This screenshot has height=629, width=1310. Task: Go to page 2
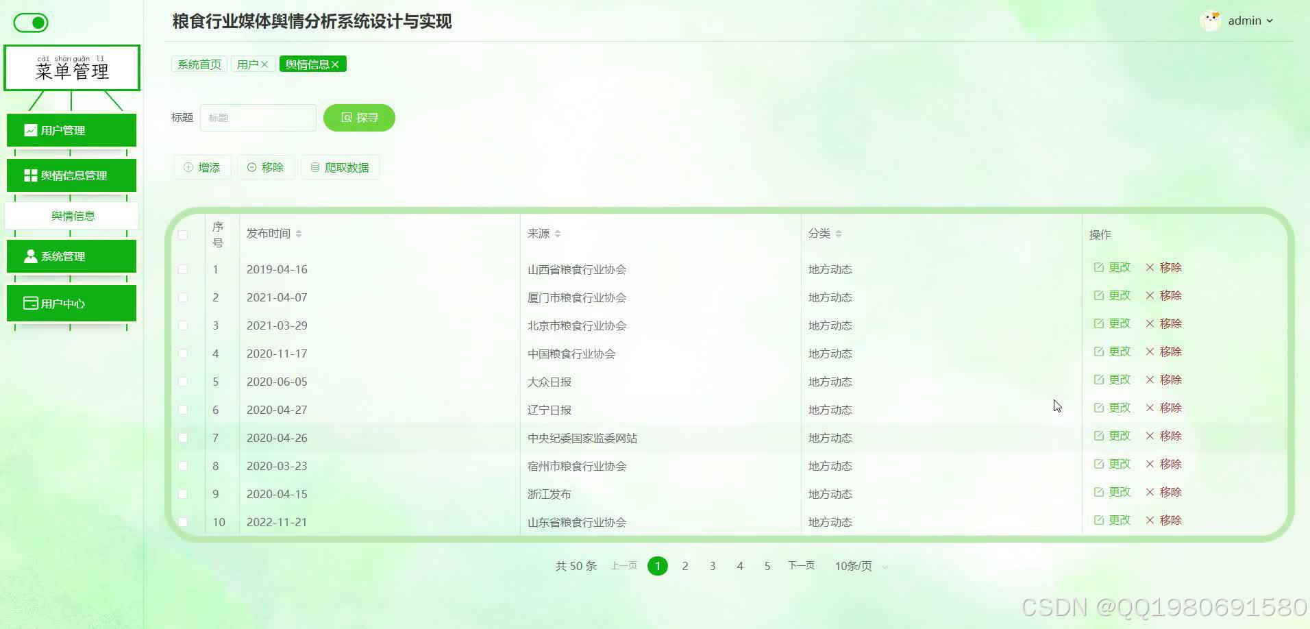tap(685, 566)
